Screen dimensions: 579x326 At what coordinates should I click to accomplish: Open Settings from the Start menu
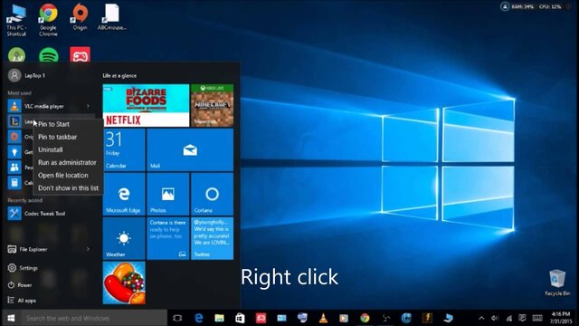tap(23, 268)
